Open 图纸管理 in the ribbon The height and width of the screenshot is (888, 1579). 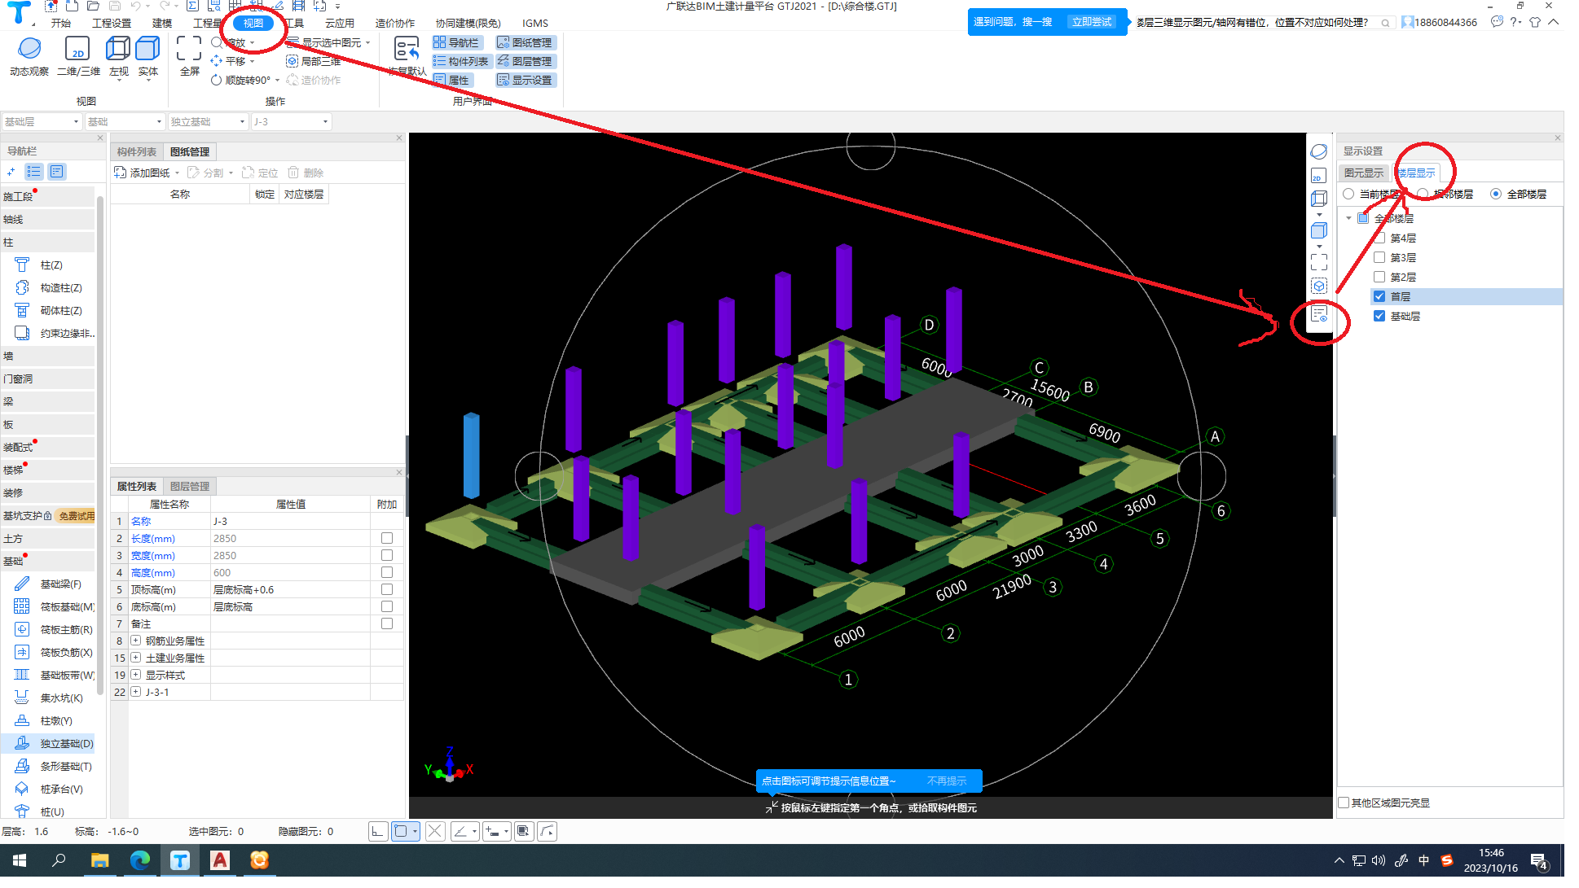click(525, 42)
